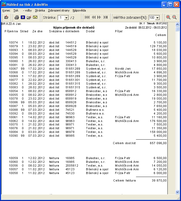The width and height of the screenshot is (181, 201).
Task: Click the 'Celkem' column header
Action: 161,35
